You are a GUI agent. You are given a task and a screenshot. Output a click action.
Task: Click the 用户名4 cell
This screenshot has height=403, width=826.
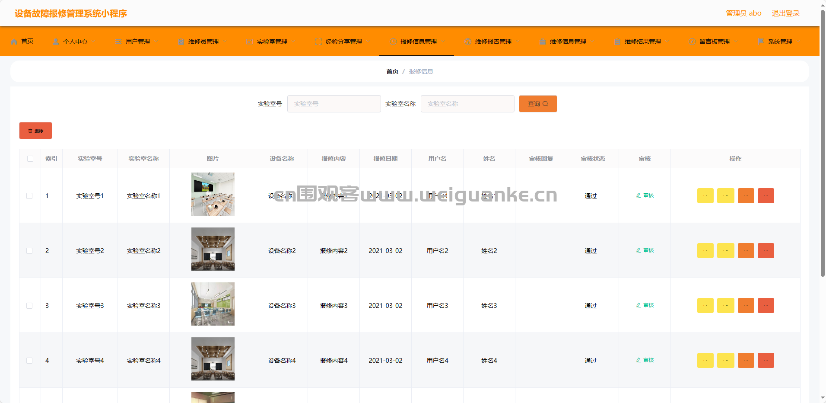(x=437, y=361)
